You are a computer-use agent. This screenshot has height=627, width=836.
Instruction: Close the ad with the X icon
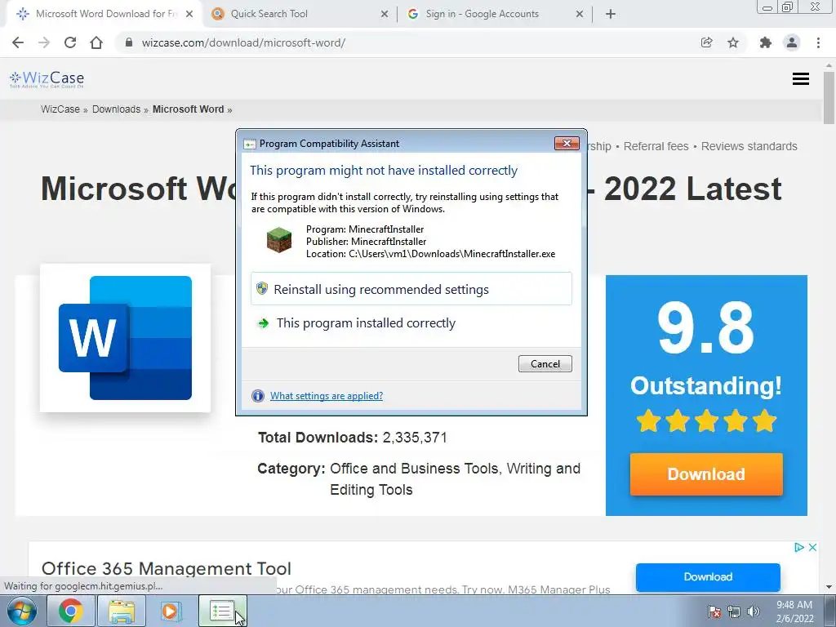tap(812, 547)
